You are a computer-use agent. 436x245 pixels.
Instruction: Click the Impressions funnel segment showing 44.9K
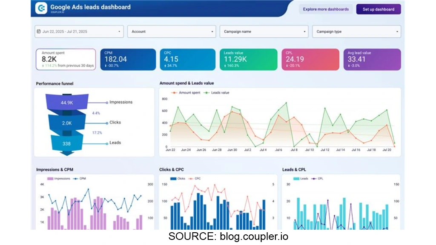point(67,103)
